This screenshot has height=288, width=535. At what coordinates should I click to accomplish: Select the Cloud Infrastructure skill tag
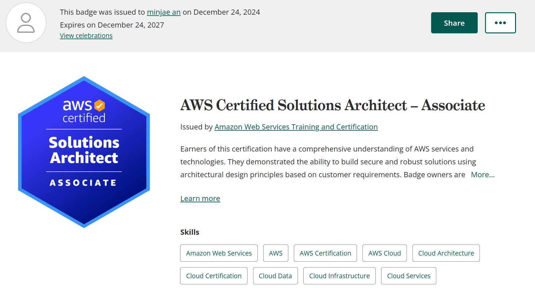[x=340, y=276]
